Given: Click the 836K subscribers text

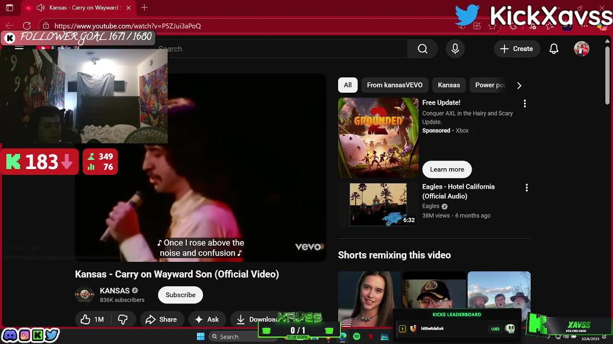Looking at the screenshot, I should click(122, 300).
